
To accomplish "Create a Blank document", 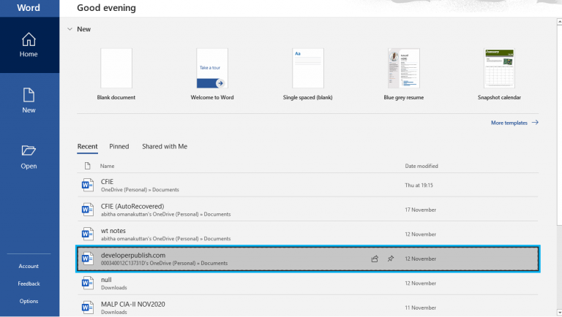I will coord(116,69).
